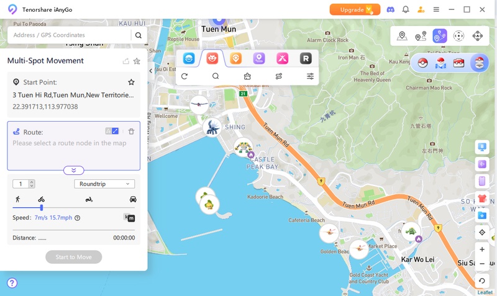The image size is (497, 296).
Task: Delete the route with trash icon
Action: pos(131,132)
